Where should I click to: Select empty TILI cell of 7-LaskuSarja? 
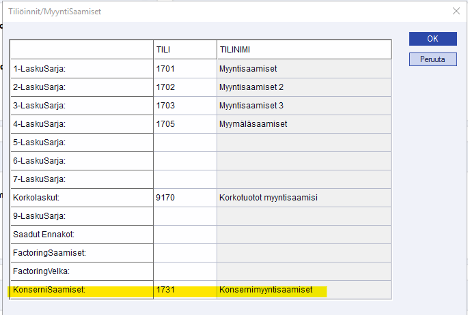tap(184, 179)
